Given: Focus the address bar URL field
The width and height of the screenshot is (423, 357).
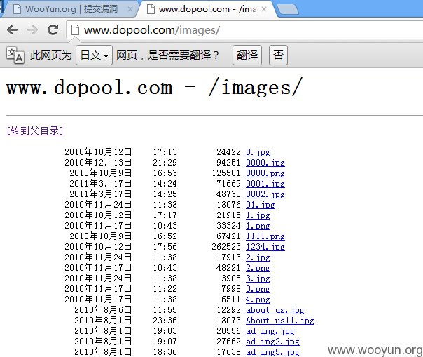Looking at the screenshot, I should [x=244, y=30].
